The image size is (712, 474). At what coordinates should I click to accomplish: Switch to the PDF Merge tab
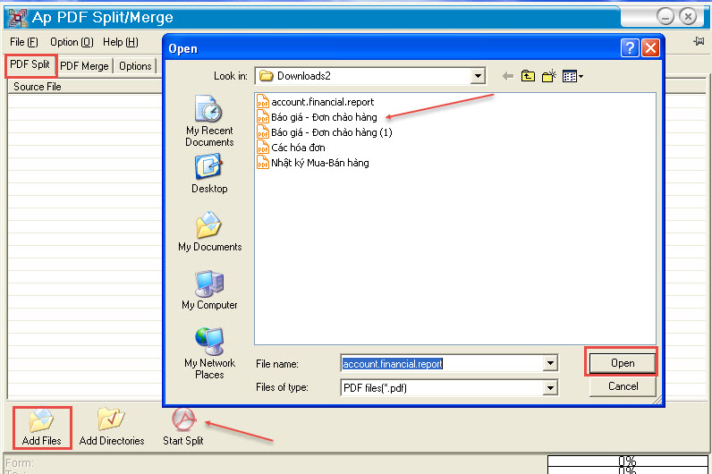click(84, 66)
